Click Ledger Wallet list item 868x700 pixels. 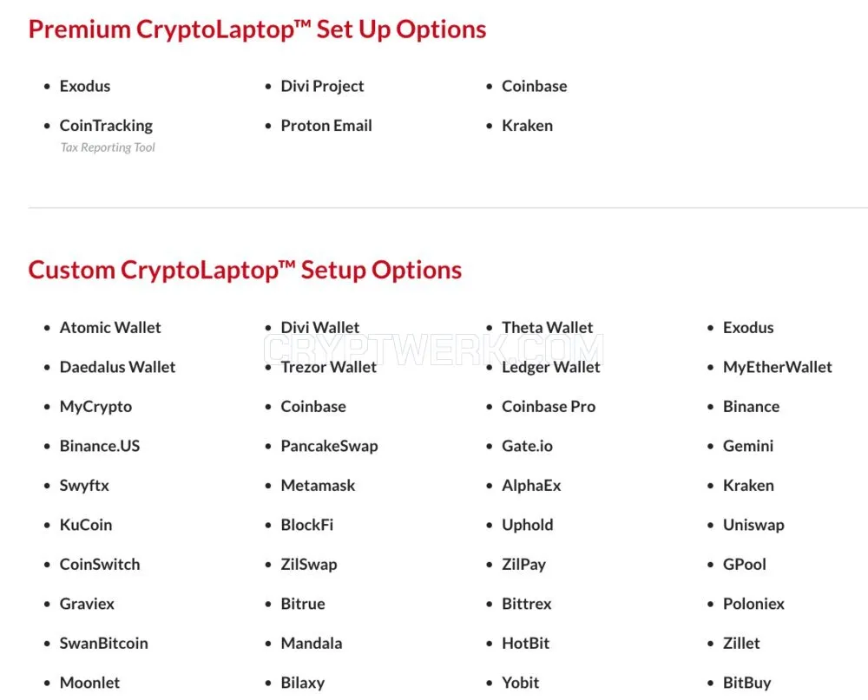[551, 367]
